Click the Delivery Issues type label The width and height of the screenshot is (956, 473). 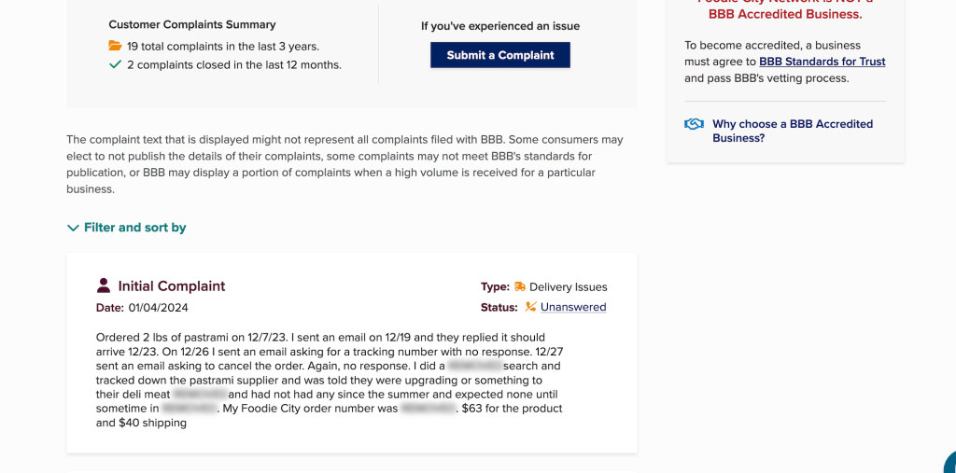point(568,286)
